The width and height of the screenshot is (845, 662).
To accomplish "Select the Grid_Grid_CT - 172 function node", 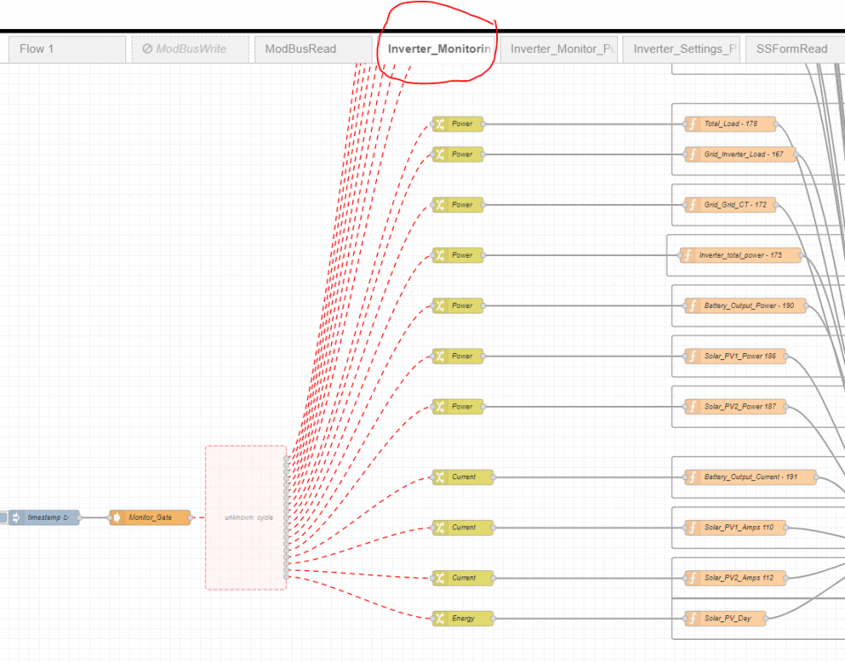I will [730, 205].
